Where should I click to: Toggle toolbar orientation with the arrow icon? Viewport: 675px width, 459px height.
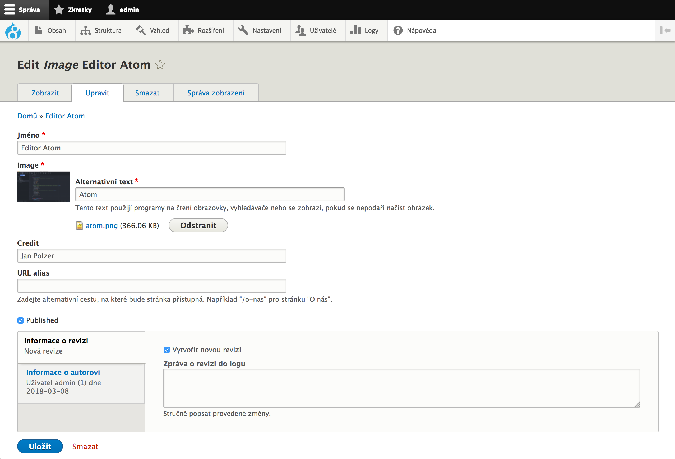coord(665,30)
